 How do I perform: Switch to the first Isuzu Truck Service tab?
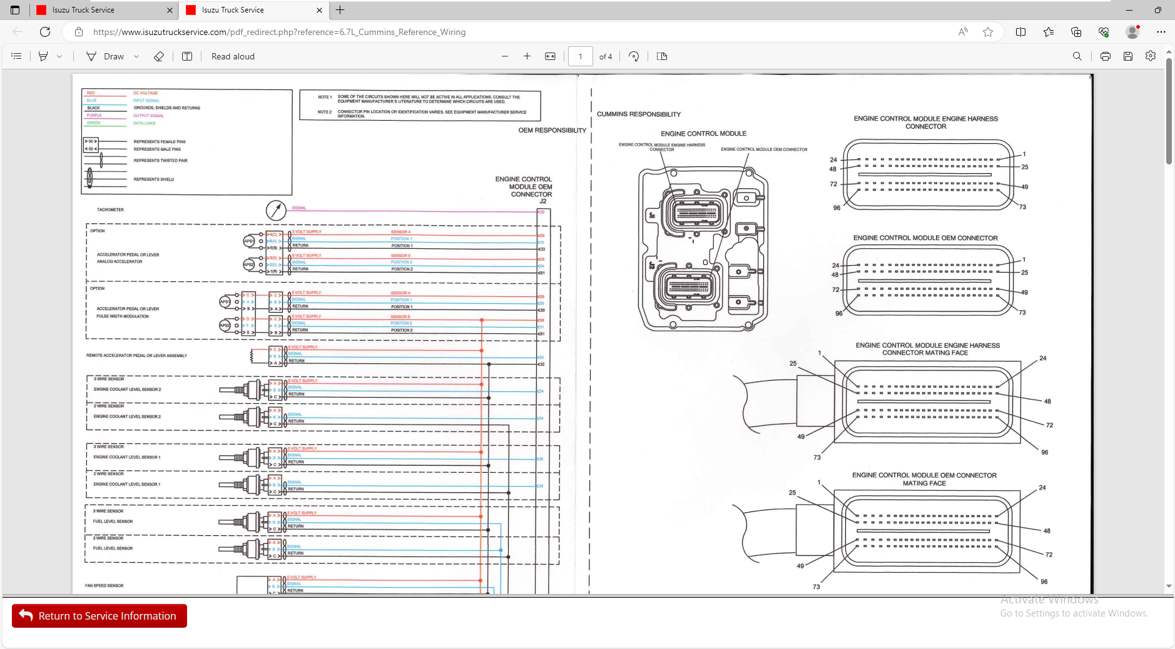(103, 10)
